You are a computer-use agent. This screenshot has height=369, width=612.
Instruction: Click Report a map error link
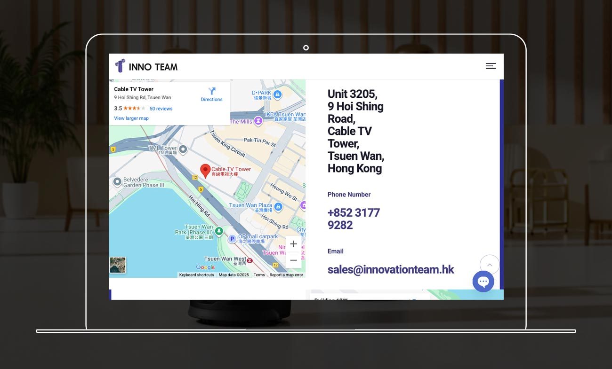coord(286,275)
